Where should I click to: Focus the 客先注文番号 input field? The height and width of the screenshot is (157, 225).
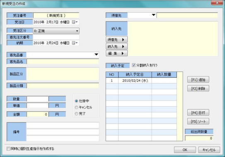pyautogui.click(x=56, y=37)
